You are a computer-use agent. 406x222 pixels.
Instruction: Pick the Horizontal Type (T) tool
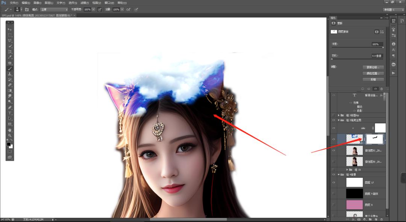pos(10,113)
